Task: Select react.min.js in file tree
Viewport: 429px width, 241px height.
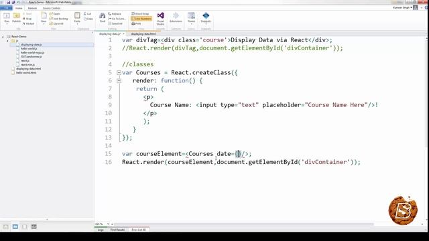Action: point(27,65)
